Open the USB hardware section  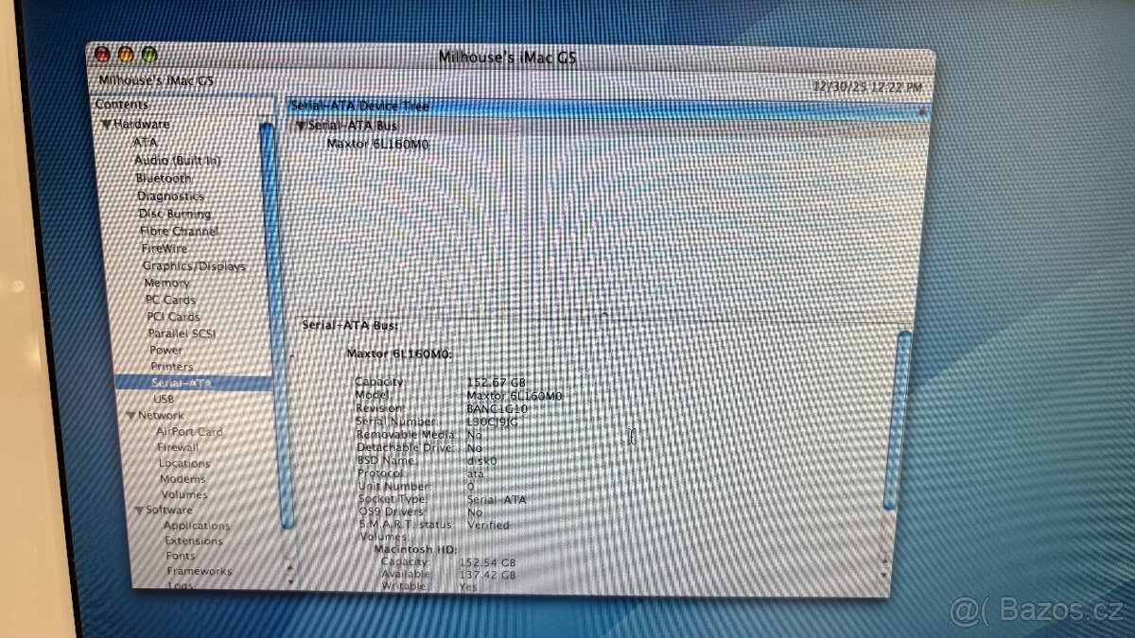click(166, 399)
